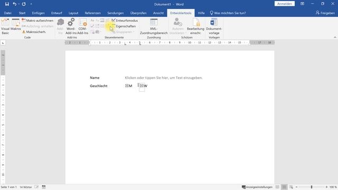This screenshot has width=338, height=190.
Task: Save the document via quick access
Action: (x=7, y=4)
